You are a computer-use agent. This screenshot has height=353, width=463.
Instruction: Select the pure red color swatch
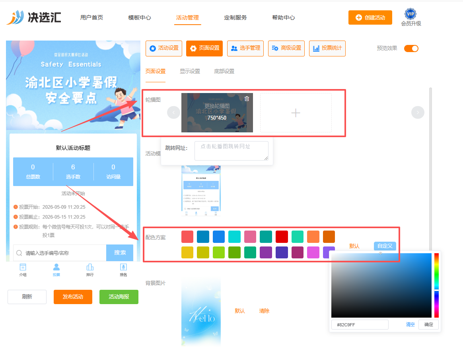tap(282, 237)
